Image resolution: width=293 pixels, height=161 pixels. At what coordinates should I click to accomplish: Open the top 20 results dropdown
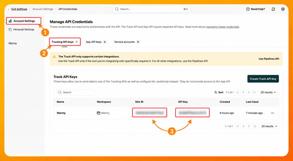coord(268,92)
